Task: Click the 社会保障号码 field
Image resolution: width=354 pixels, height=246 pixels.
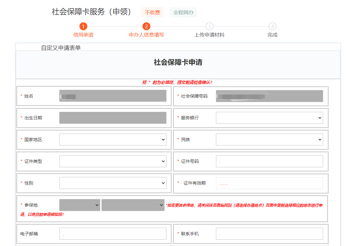Action: tap(269, 96)
